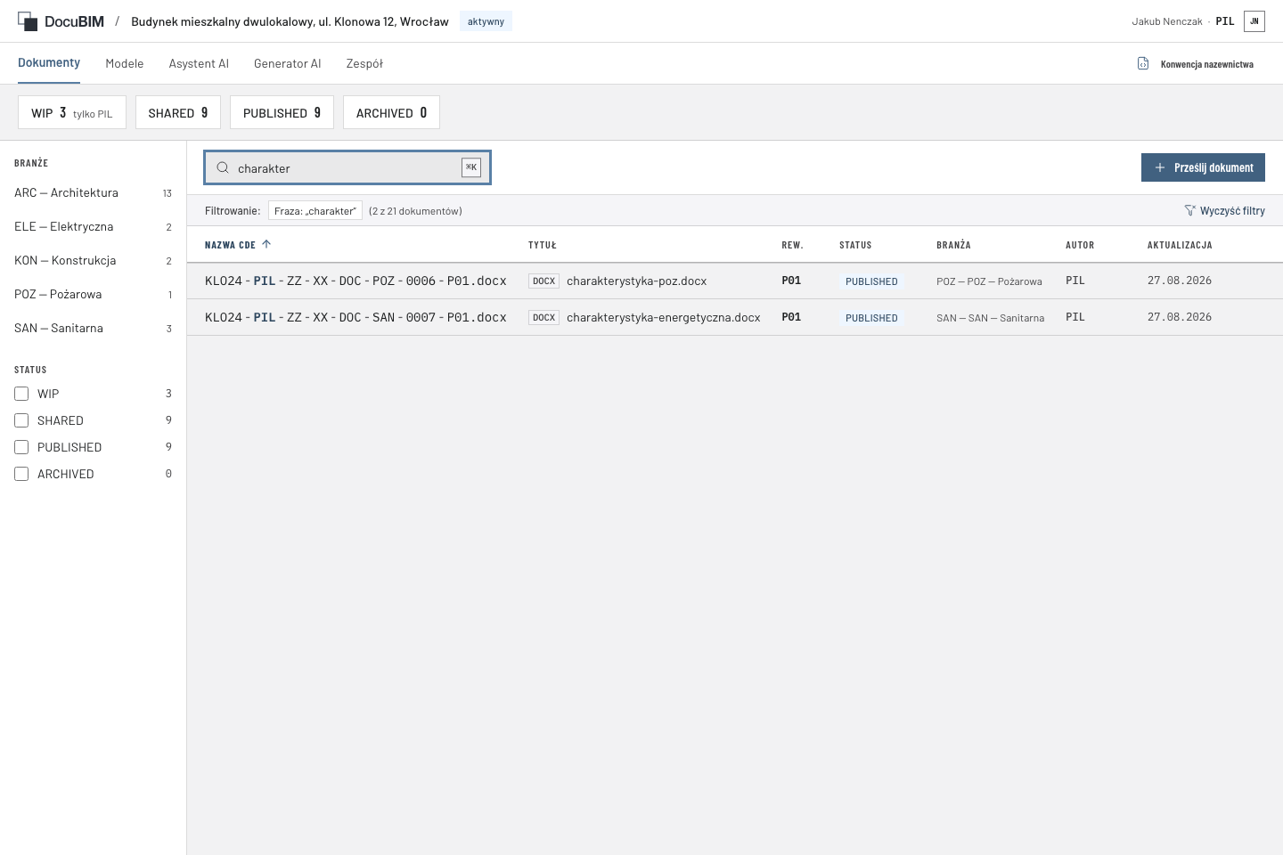The image size is (1283, 855).
Task: Click the search field containing charakter
Action: (347, 167)
